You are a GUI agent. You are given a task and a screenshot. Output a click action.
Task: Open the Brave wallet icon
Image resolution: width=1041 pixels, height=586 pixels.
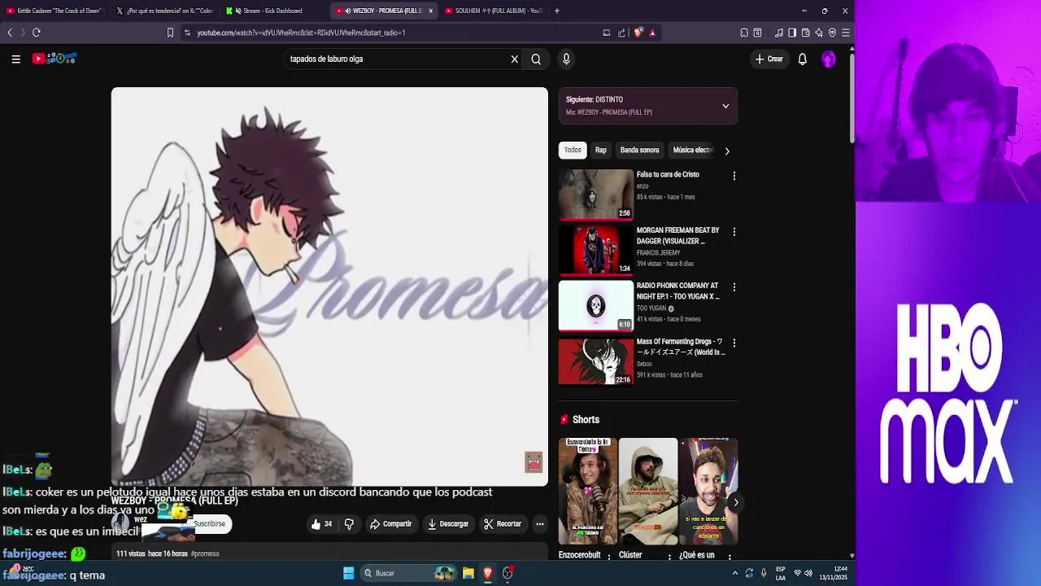coord(806,33)
